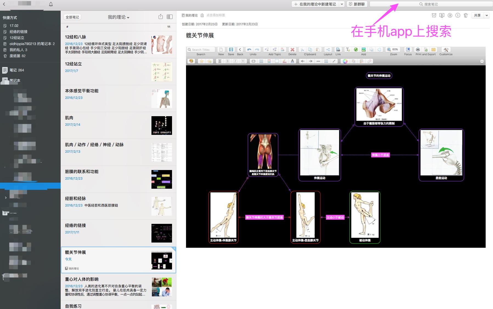Show note info with the (i) icon
The height and width of the screenshot is (309, 493).
(x=458, y=15)
